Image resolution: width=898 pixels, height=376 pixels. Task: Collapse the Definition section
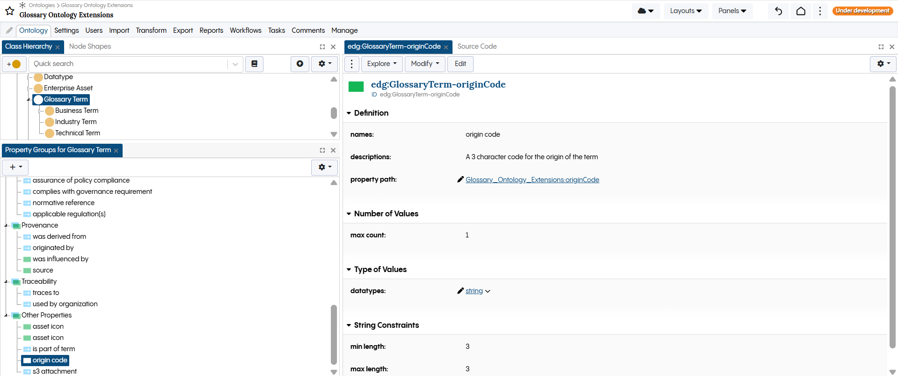(x=349, y=113)
